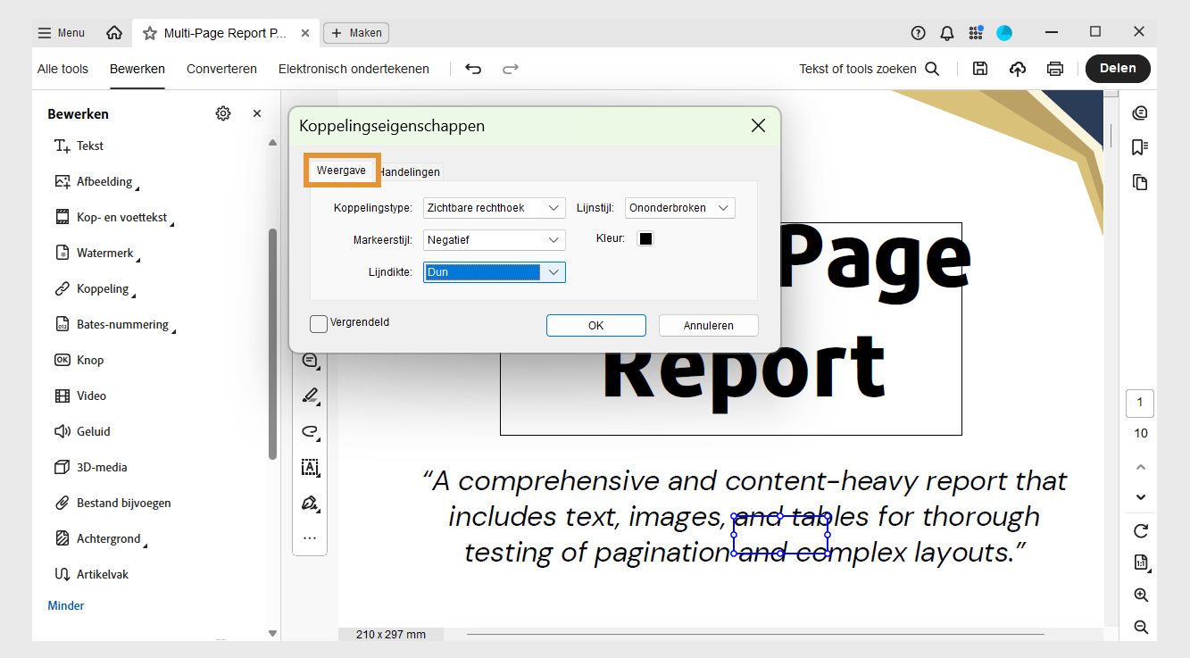Open the Converteren tab

coord(221,69)
